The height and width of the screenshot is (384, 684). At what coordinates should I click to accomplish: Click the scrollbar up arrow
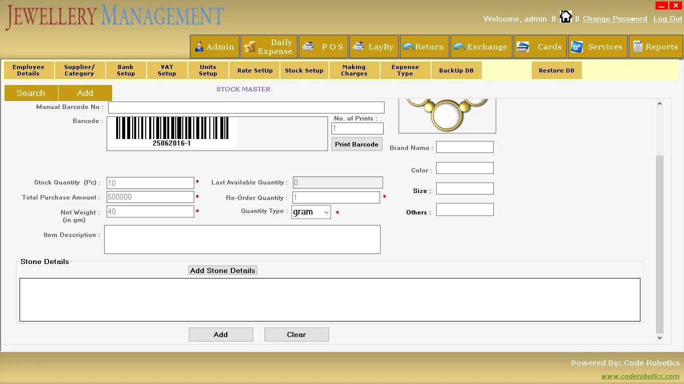point(659,103)
